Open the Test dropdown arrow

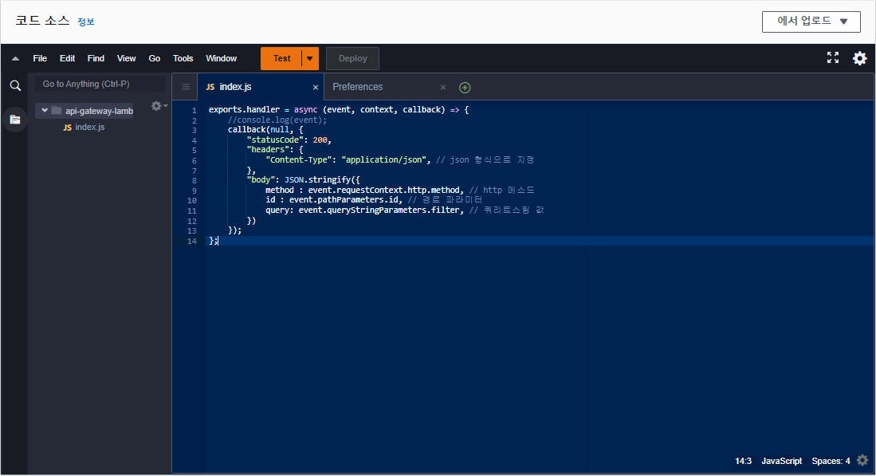309,57
